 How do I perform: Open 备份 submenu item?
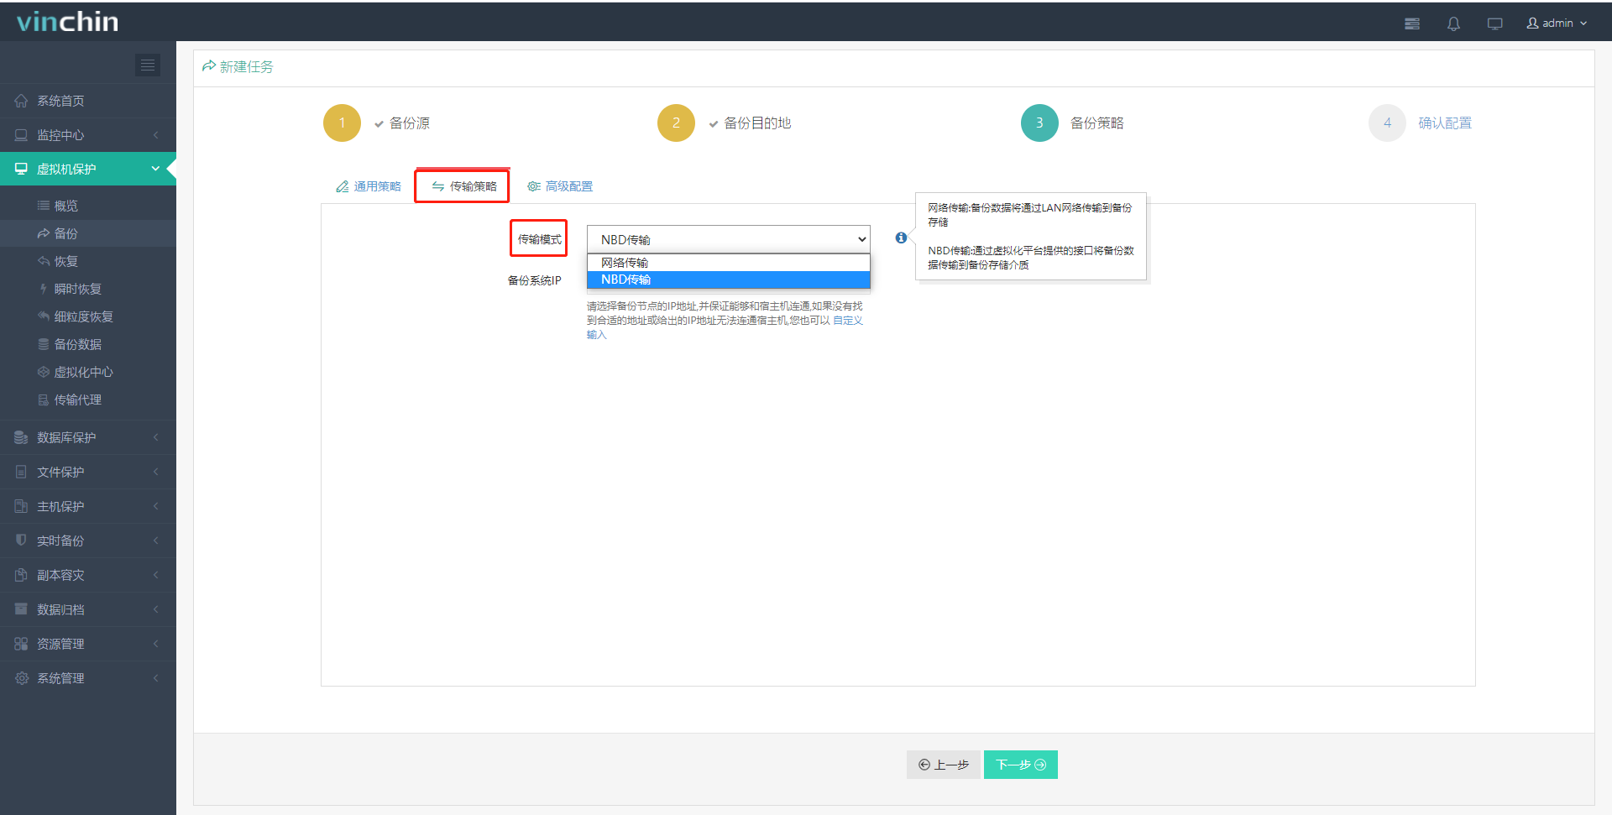(x=88, y=233)
